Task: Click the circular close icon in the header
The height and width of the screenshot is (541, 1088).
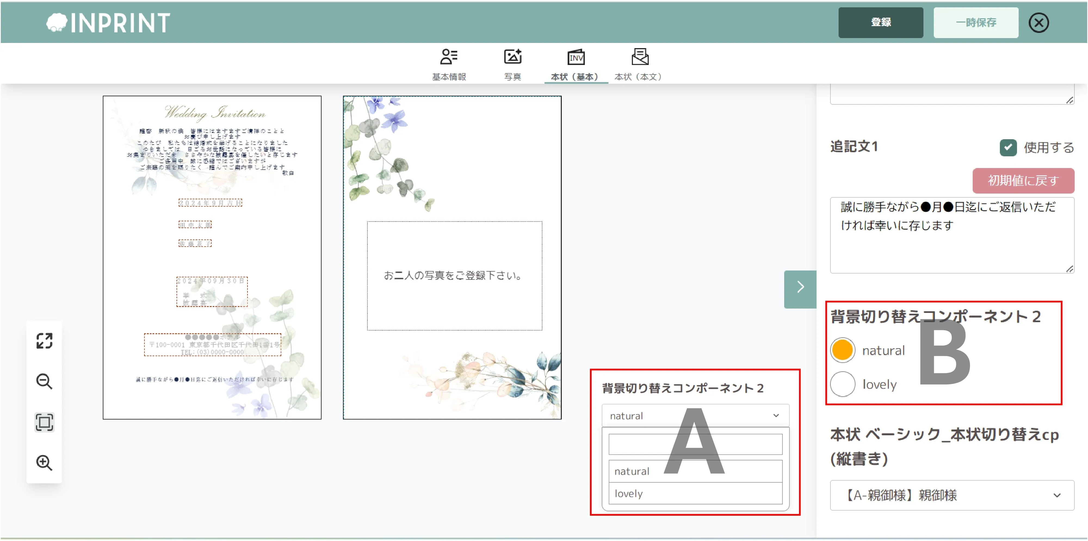Action: point(1039,22)
